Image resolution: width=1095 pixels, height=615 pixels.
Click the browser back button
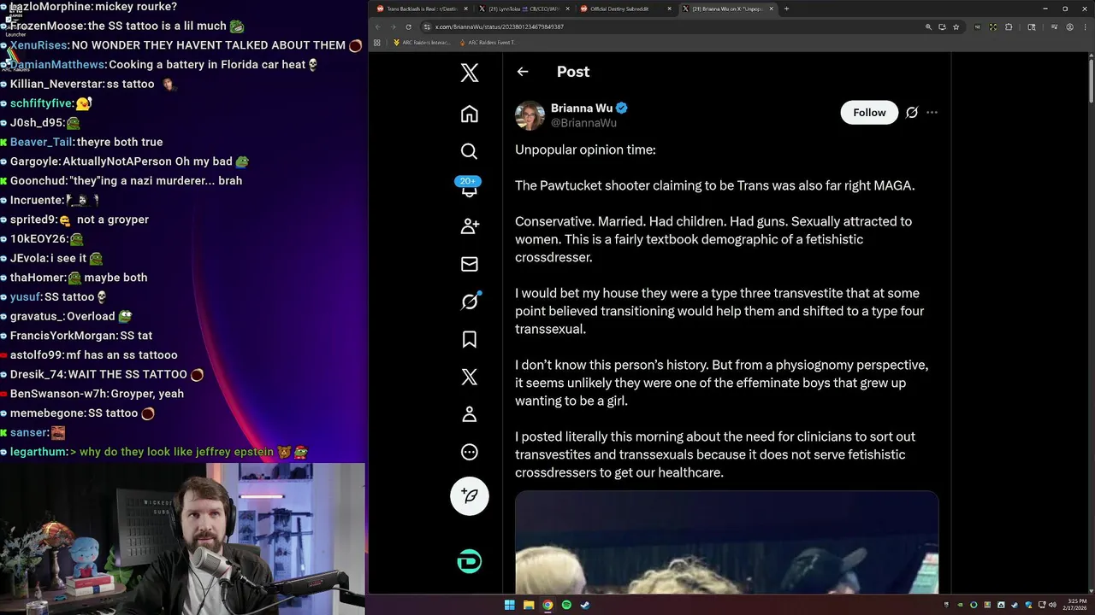(x=377, y=26)
